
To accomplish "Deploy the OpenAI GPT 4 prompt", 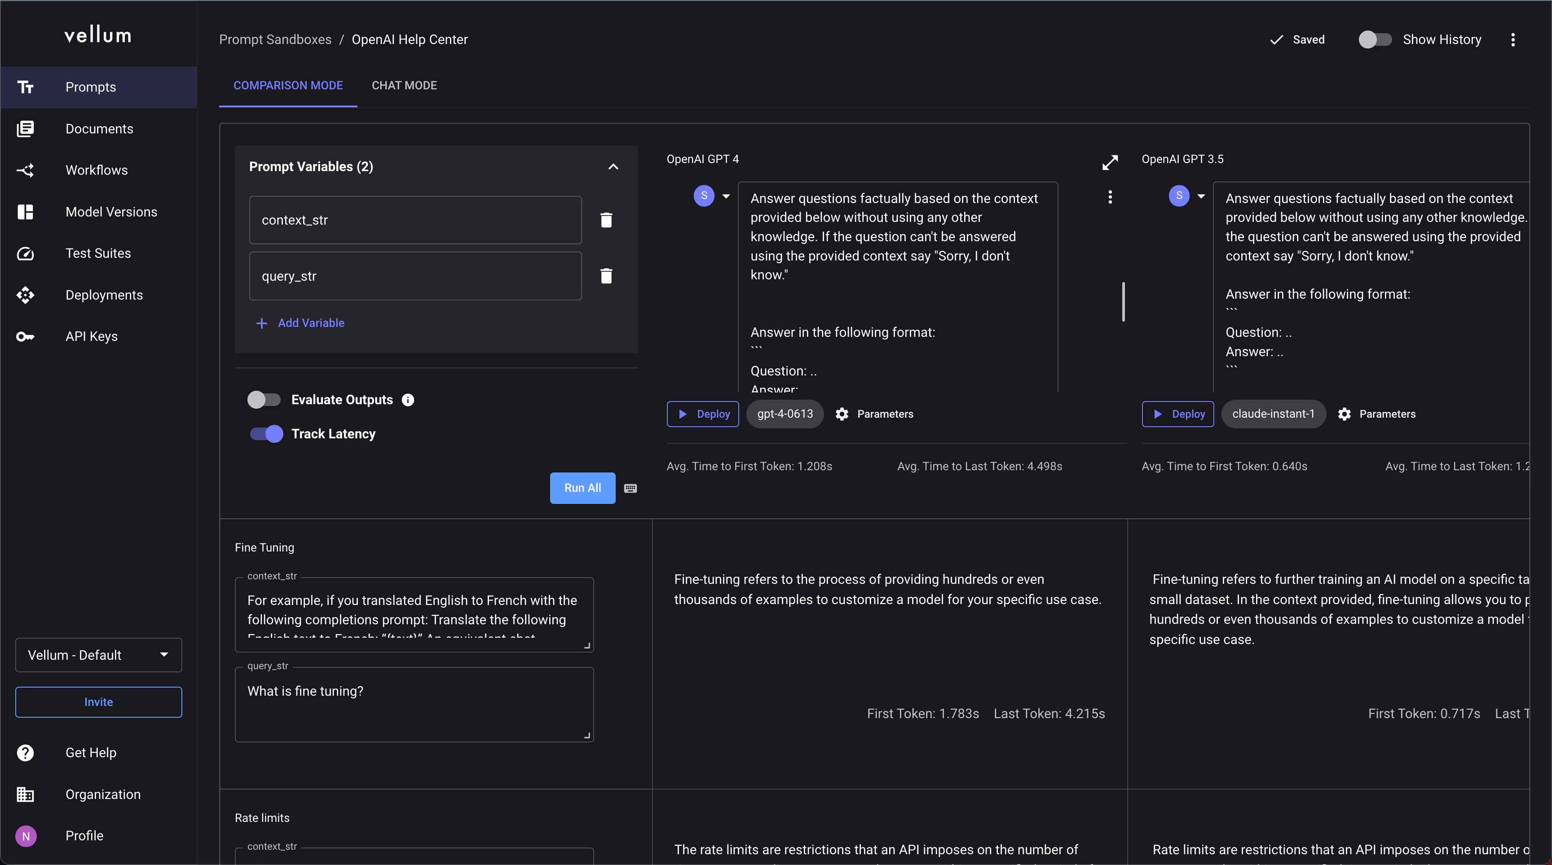I will pyautogui.click(x=702, y=414).
